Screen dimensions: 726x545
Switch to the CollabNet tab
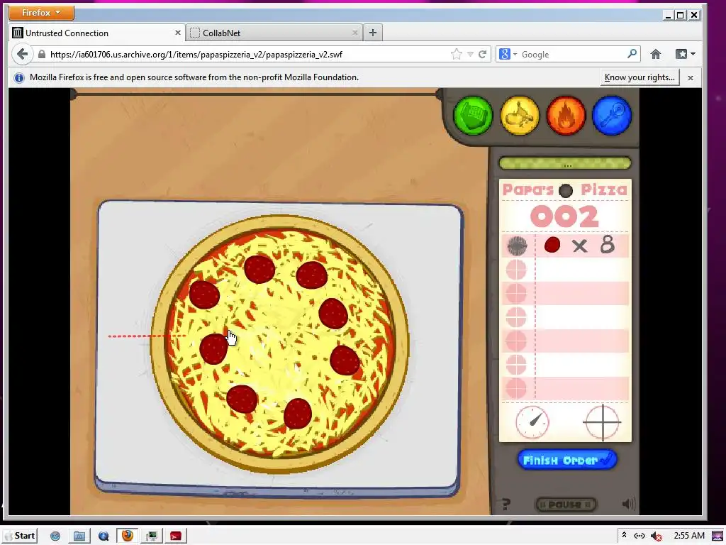coord(274,33)
